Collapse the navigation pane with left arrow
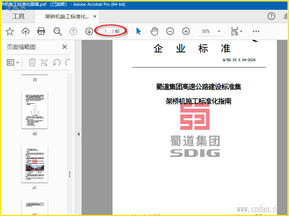The height and width of the screenshot is (216, 289). [x=78, y=134]
